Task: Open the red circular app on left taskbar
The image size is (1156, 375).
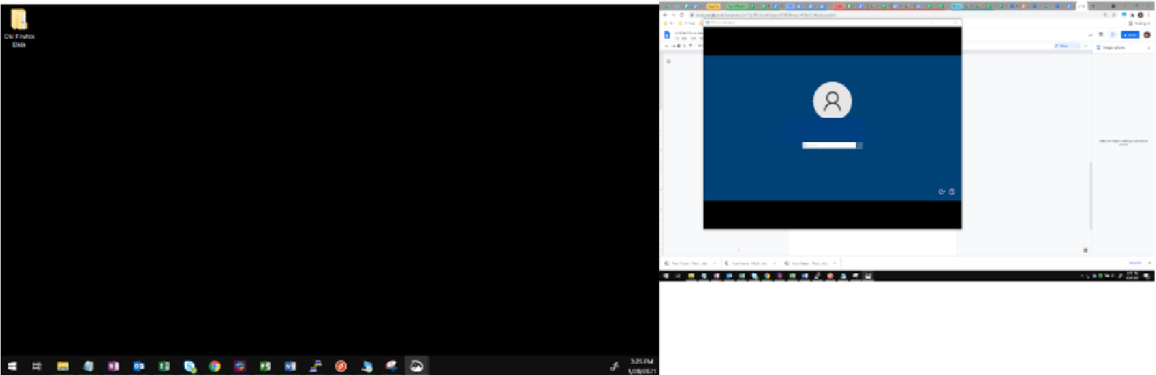Action: pos(341,366)
